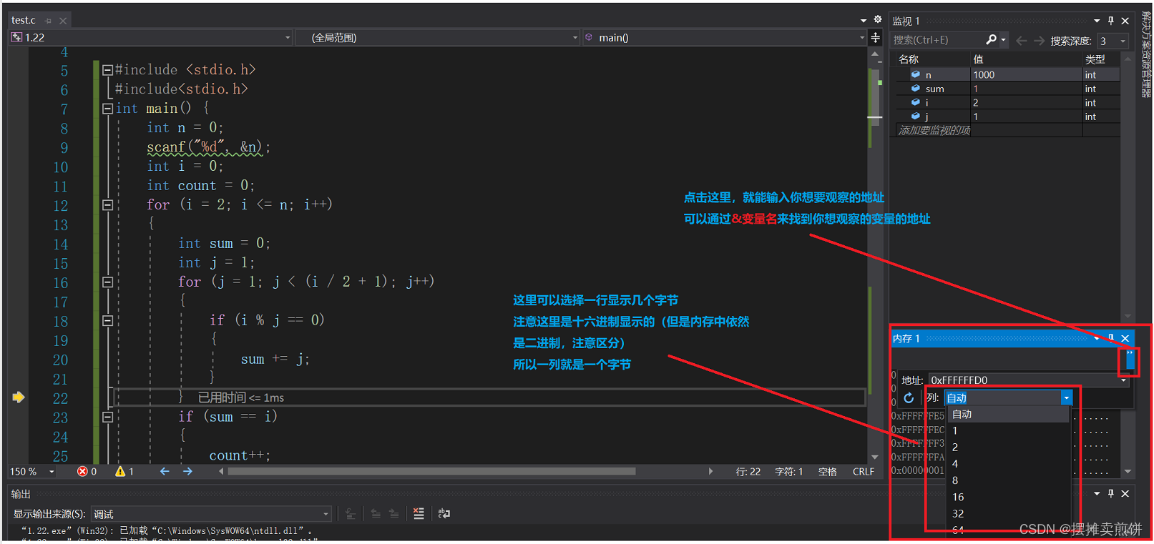Open the 1.22 project scope dropdown
This screenshot has width=1154, height=544.
[151, 37]
